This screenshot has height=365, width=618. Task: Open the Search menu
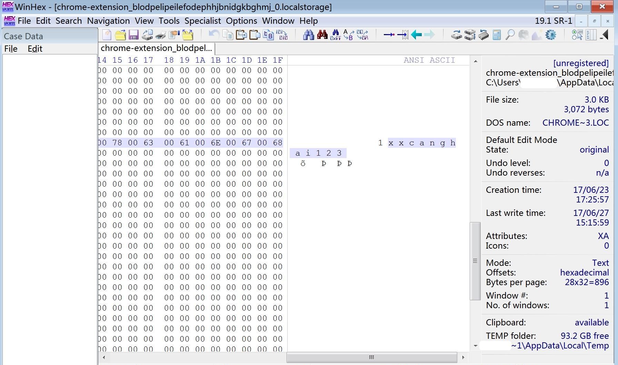[69, 21]
